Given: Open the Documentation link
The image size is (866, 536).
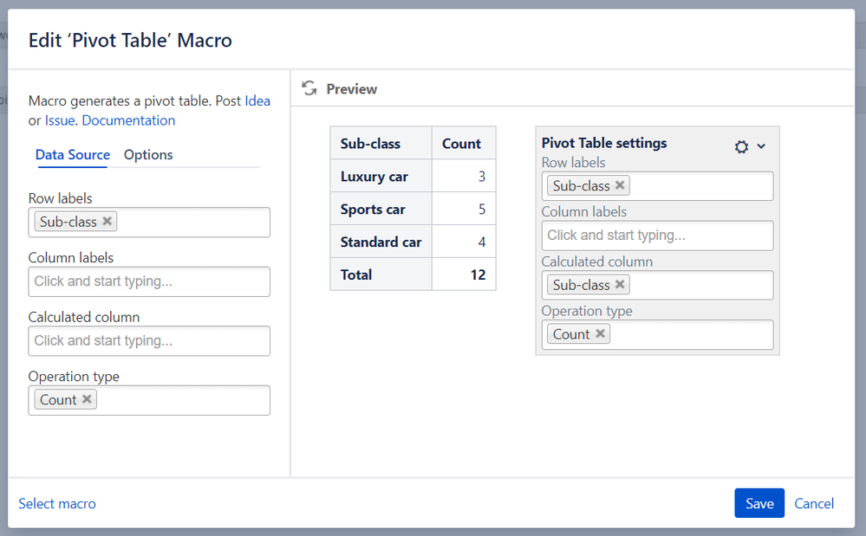Looking at the screenshot, I should pyautogui.click(x=128, y=120).
